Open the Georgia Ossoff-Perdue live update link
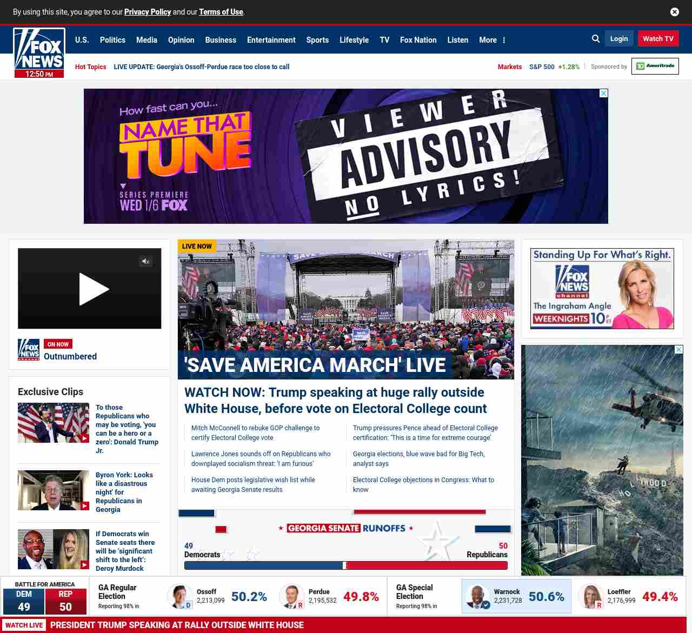Screen dimensions: 692x633 tap(201, 67)
